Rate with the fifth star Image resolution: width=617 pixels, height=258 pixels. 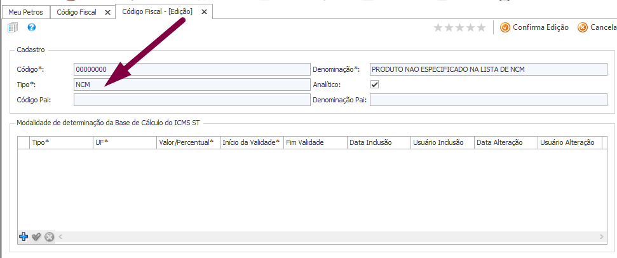point(481,27)
